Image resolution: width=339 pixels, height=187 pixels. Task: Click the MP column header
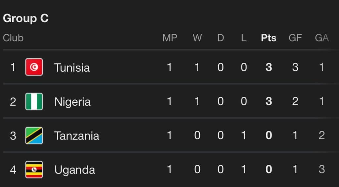point(169,38)
